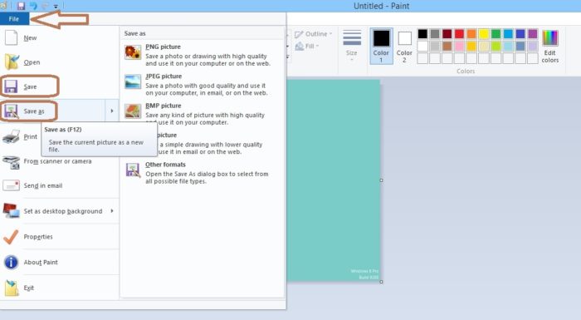The width and height of the screenshot is (581, 320).
Task: Open the Size dropdown
Action: (352, 46)
